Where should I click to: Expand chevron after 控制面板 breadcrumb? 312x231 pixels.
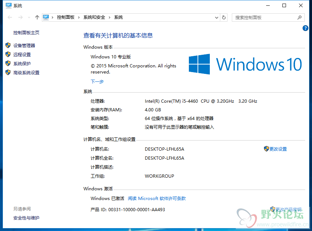point(79,18)
